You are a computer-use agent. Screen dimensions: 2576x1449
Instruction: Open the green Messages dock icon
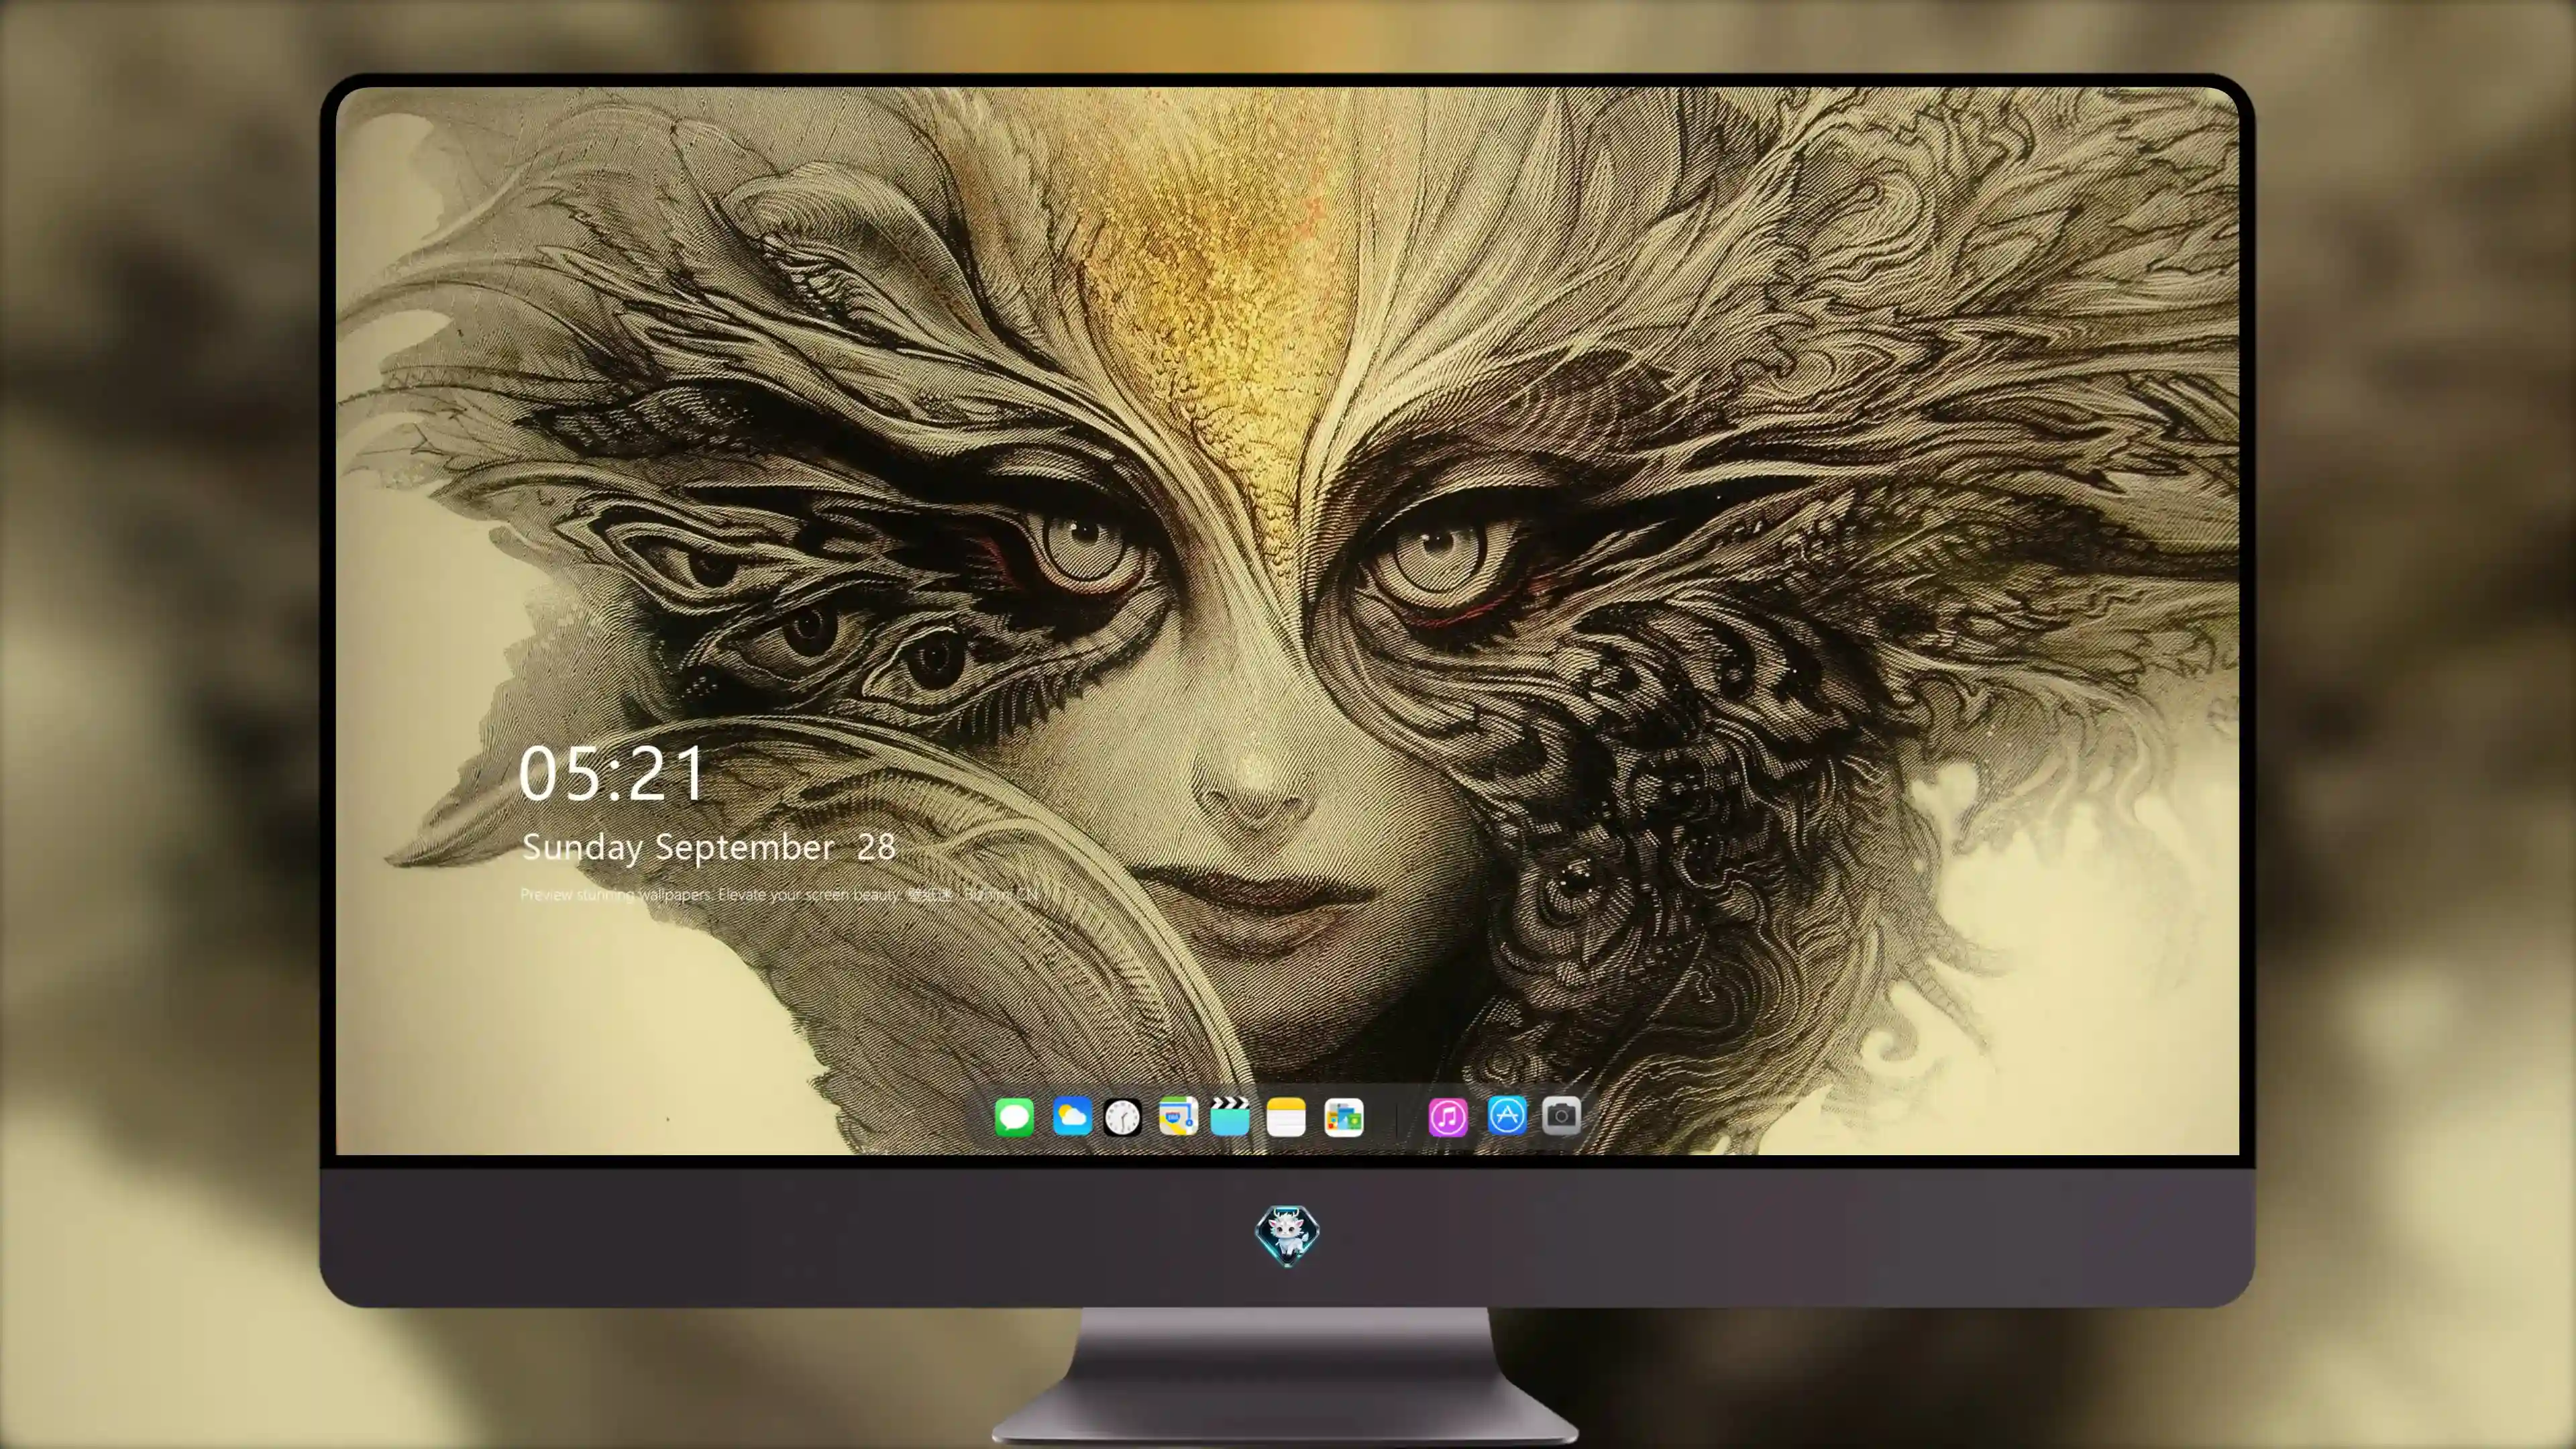point(1014,1117)
